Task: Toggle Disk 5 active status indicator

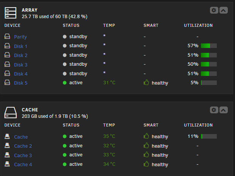Action: click(x=64, y=83)
